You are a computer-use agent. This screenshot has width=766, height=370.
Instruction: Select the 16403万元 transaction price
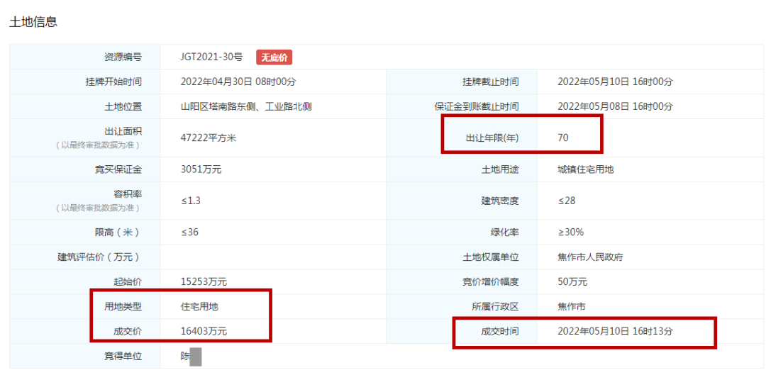pos(204,331)
